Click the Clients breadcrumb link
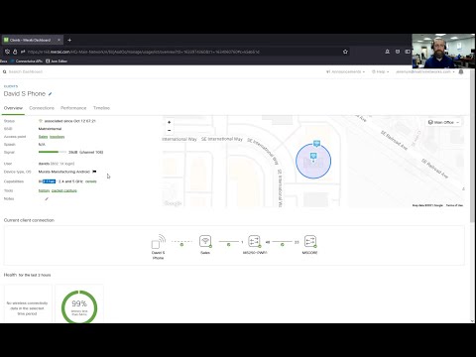The height and width of the screenshot is (357, 476). coord(11,86)
